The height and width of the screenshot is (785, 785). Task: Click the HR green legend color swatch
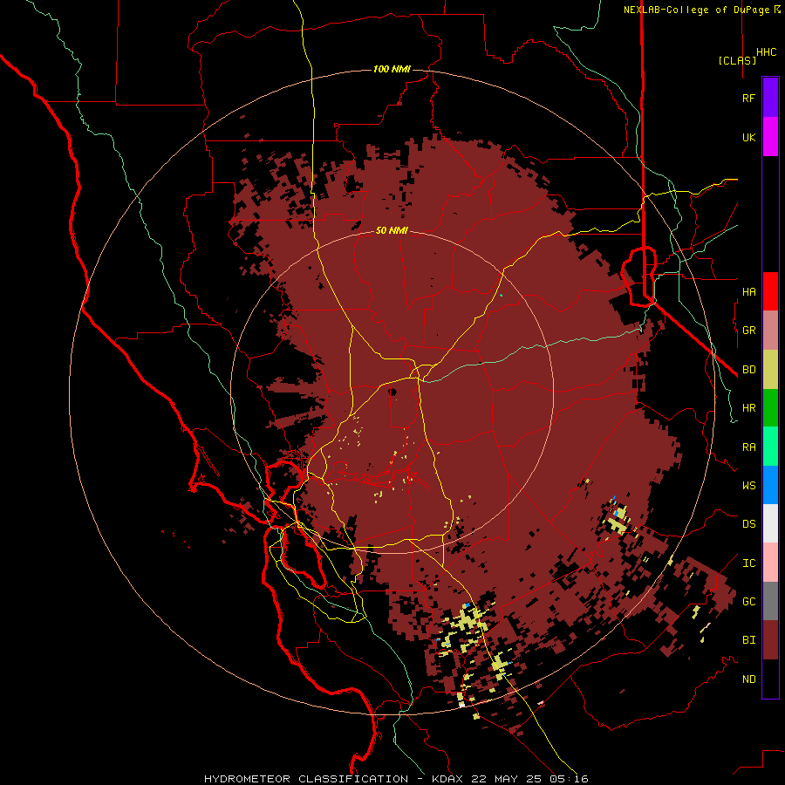(770, 408)
